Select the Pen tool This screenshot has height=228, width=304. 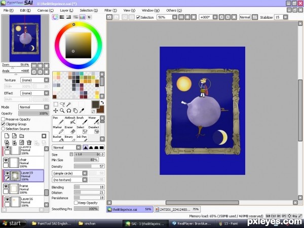pyautogui.click(x=58, y=121)
